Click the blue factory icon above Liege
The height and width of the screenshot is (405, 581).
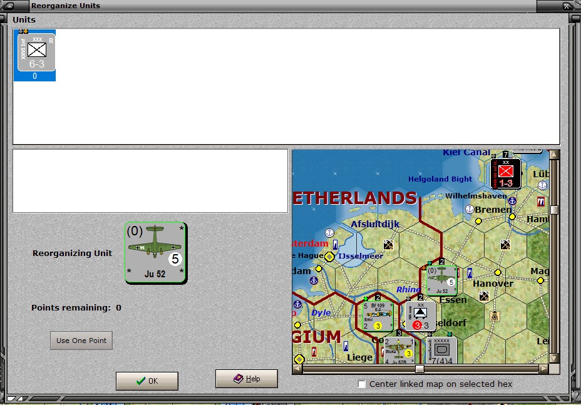coord(346,346)
